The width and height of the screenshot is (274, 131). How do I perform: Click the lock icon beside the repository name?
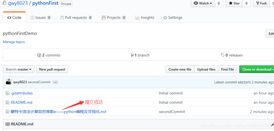pos(4,3)
